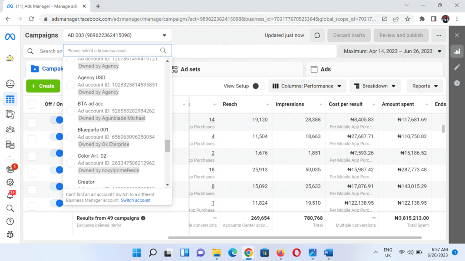
Task: Open the Chrome extensions puzzle icon
Action: tap(422, 19)
